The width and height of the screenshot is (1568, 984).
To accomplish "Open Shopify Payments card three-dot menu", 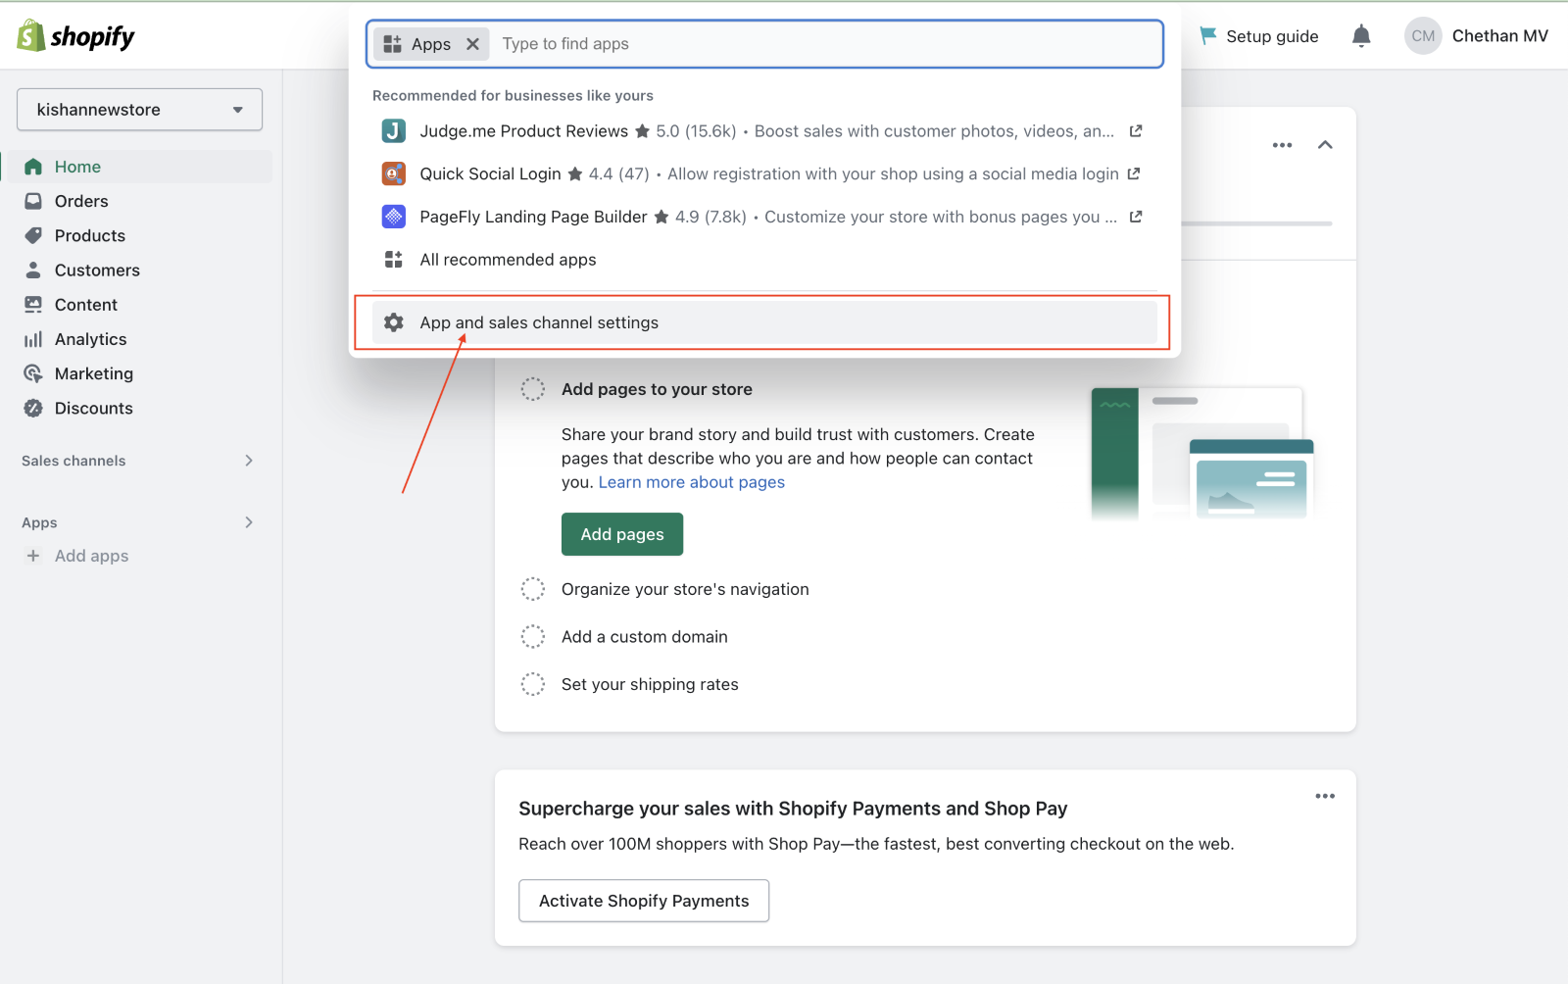I will coord(1325,796).
